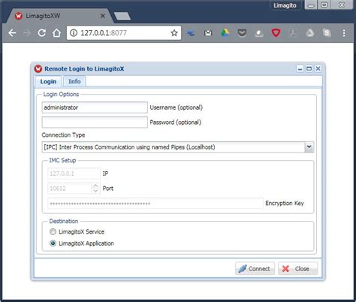Click the 'Username (optional)' label
The width and height of the screenshot is (356, 302).
[x=176, y=107]
